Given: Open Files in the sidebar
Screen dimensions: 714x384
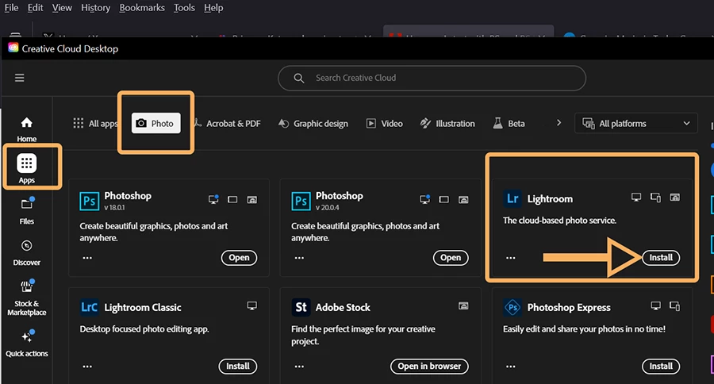Looking at the screenshot, I should [x=26, y=211].
